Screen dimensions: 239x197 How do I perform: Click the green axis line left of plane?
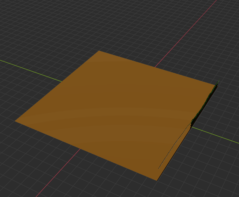(31, 70)
